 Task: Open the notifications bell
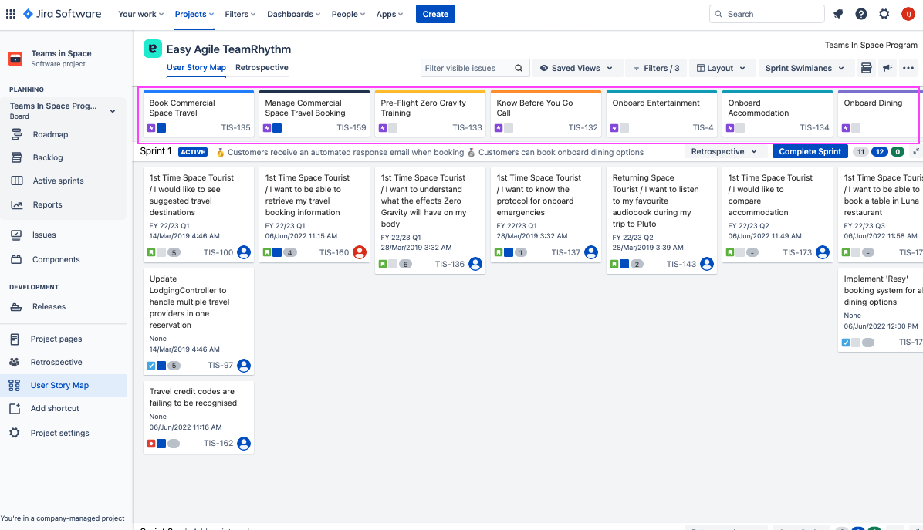[838, 14]
